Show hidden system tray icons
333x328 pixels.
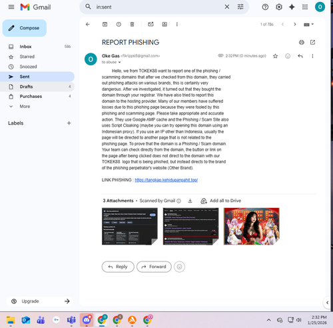click(x=268, y=320)
